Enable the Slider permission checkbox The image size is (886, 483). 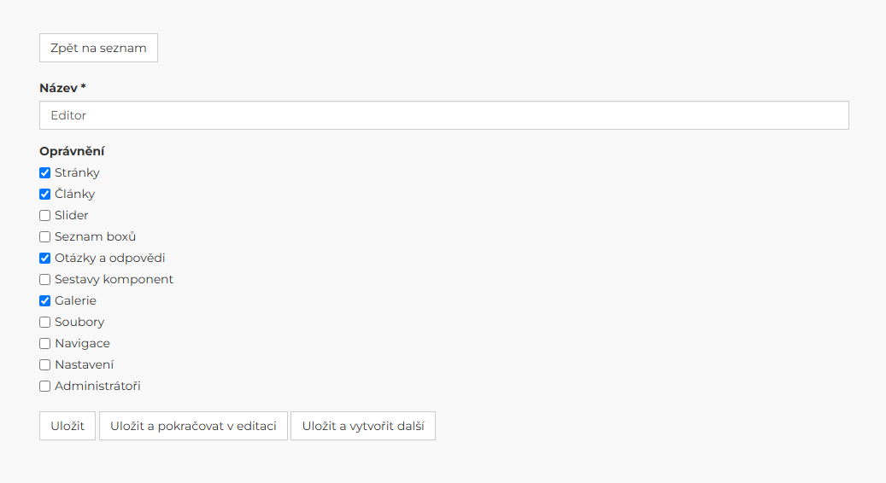tap(44, 216)
